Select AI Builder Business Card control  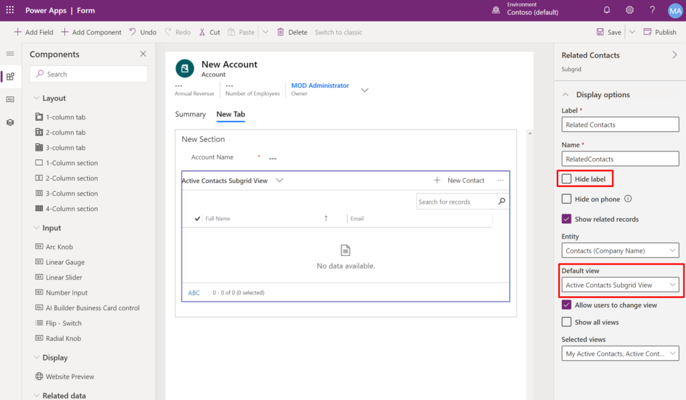(88, 308)
